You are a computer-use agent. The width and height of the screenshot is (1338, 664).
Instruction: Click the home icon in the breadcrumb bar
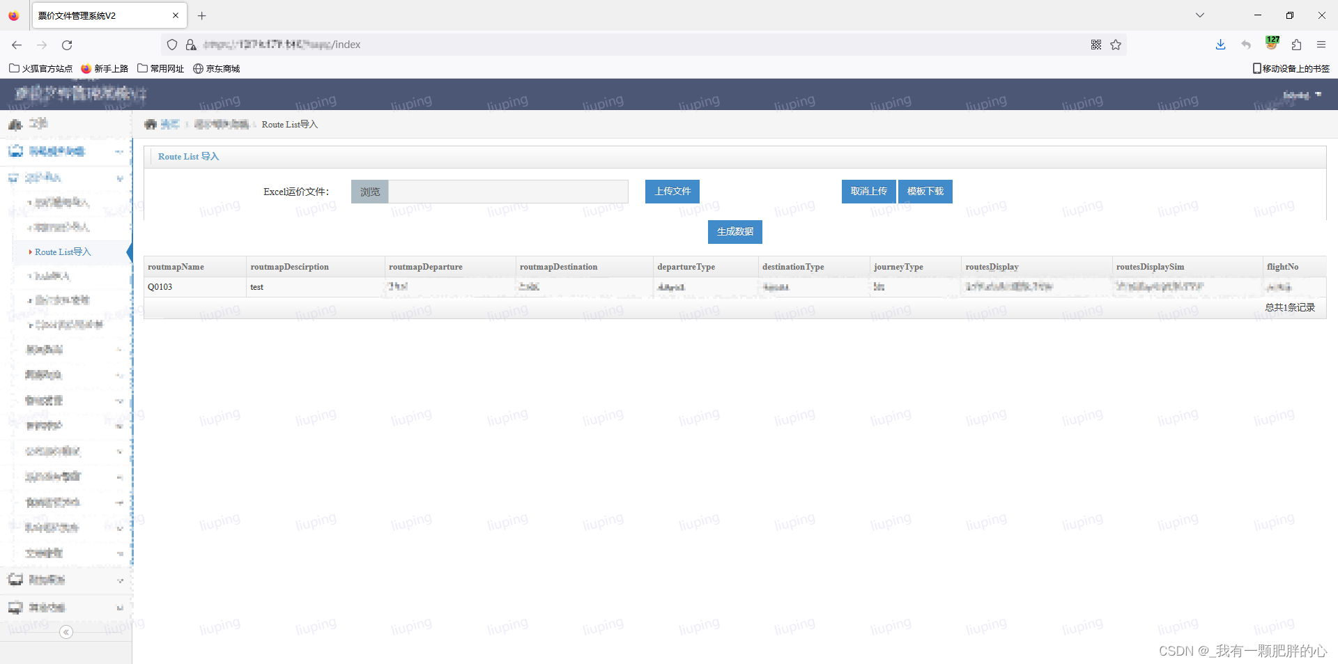click(151, 124)
